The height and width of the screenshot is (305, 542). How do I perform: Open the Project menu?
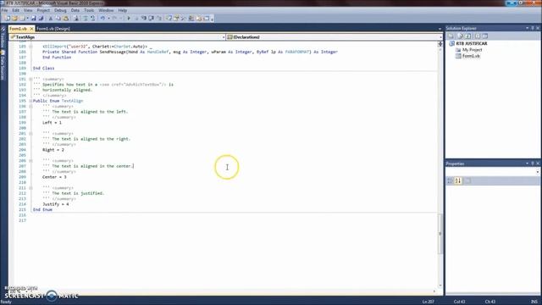[43, 10]
